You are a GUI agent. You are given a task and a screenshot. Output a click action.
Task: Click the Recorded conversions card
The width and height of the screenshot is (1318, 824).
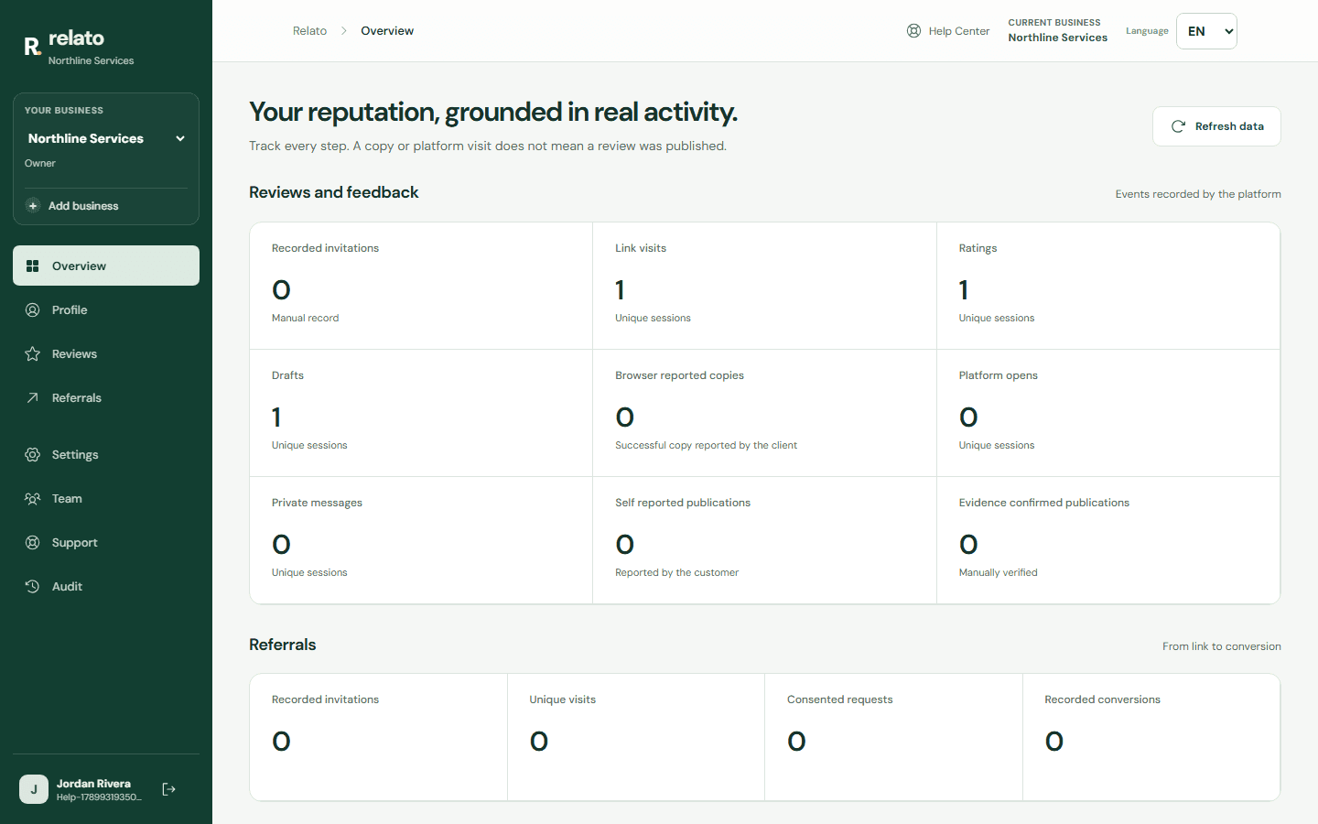pyautogui.click(x=1151, y=737)
